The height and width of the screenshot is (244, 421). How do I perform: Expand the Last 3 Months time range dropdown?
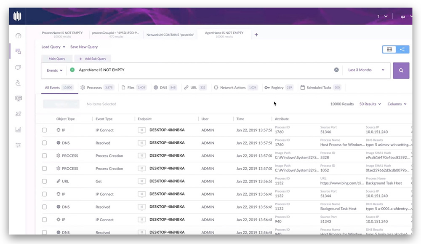pos(366,70)
